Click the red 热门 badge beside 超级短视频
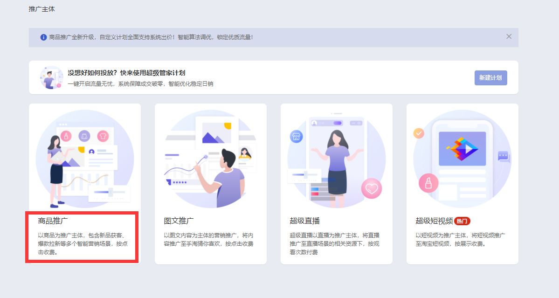The image size is (559, 298). click(462, 221)
